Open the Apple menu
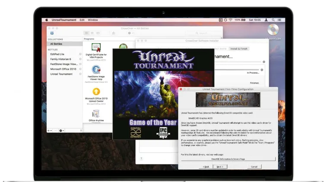Viewport: 324px width, 182px height. click(47, 20)
